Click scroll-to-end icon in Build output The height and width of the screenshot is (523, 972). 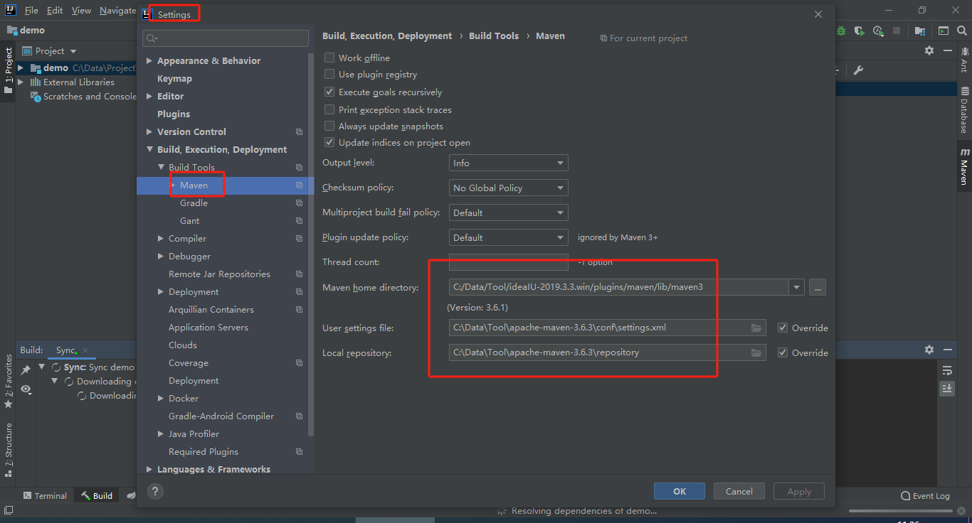click(947, 388)
